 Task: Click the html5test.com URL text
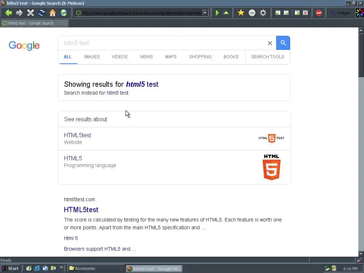point(79,200)
